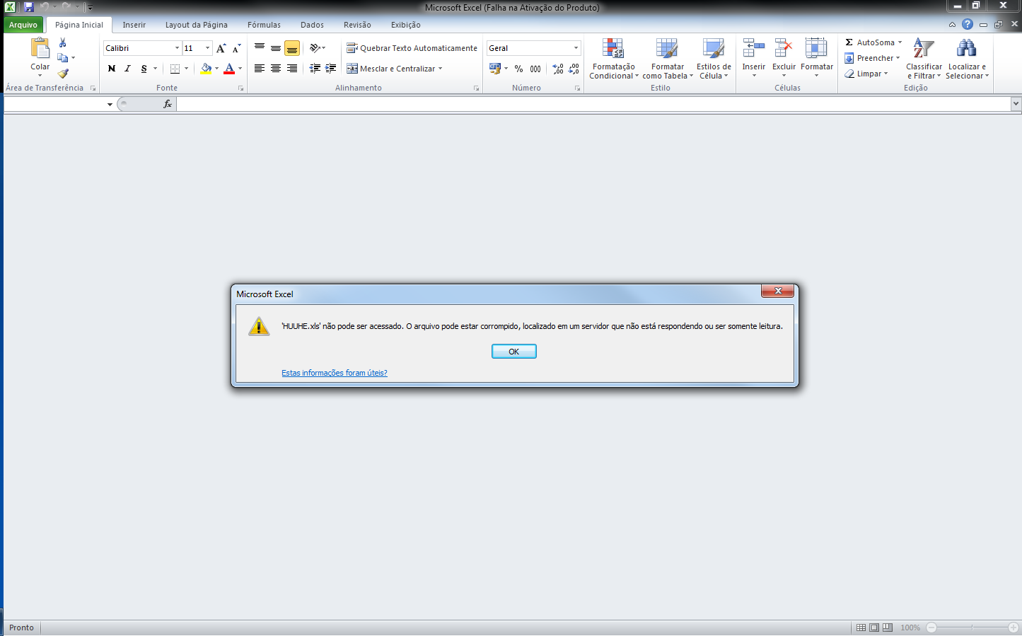Switch to Exibição tab
Image resolution: width=1022 pixels, height=636 pixels.
coord(406,25)
